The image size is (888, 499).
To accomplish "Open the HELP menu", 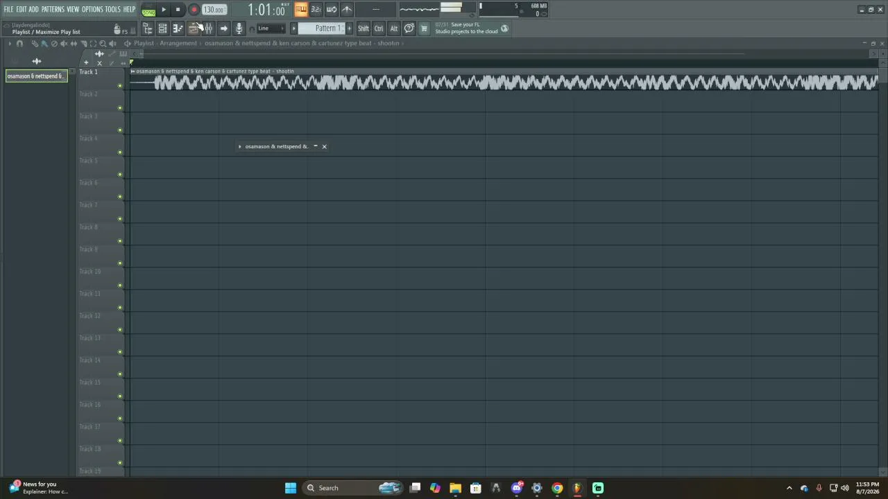I will click(129, 9).
